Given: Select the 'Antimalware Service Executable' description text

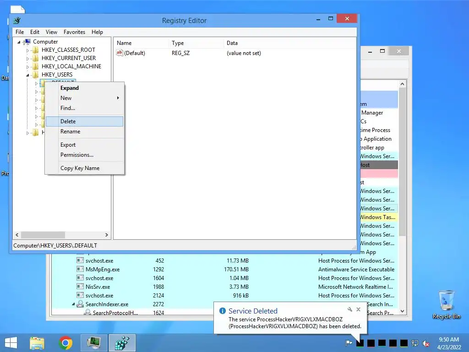Looking at the screenshot, I should point(356,269).
